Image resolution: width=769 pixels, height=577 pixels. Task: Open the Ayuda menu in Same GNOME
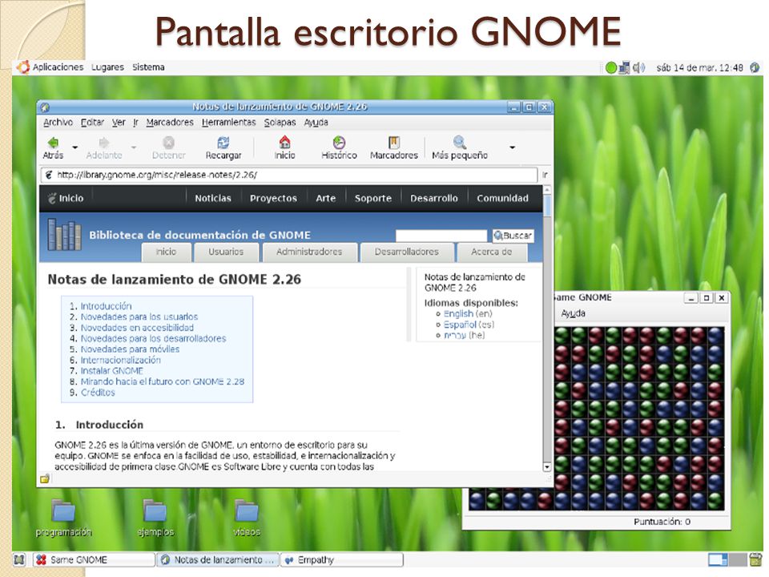573,313
